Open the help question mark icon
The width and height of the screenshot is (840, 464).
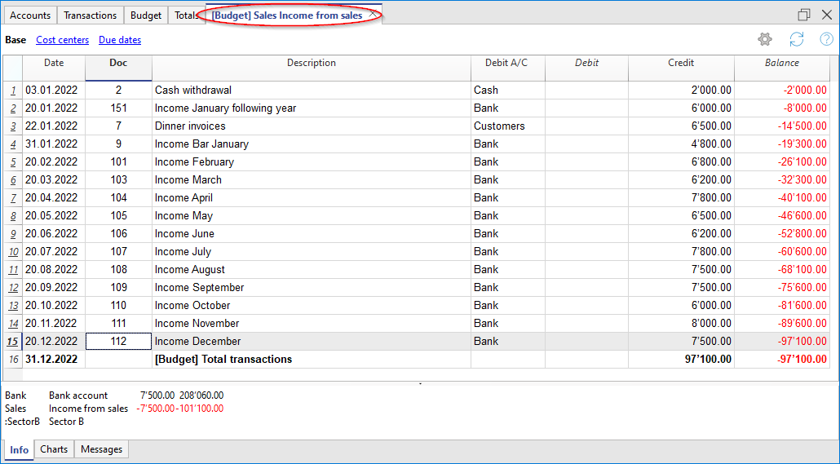coord(826,39)
